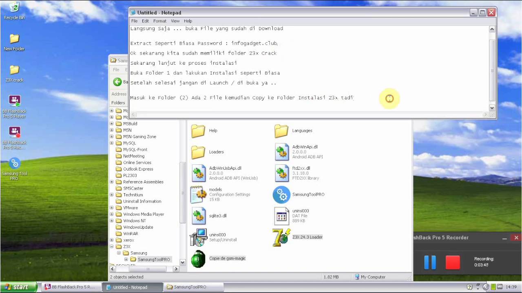
Task: Switch to SamsungToolPRO taskbar button
Action: pyautogui.click(x=193, y=287)
